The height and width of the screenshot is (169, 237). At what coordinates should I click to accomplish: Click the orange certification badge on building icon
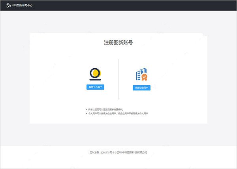coord(145,77)
